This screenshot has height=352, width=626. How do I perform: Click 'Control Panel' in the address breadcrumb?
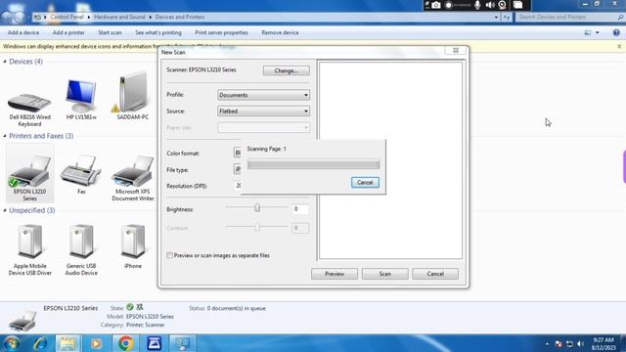[67, 18]
